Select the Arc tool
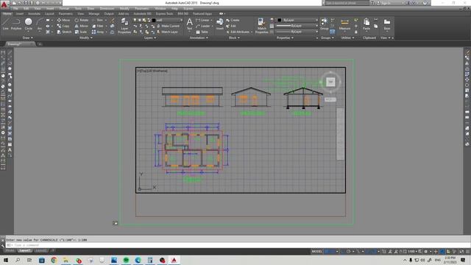Screen dimensions: 471x265 pyautogui.click(x=39, y=24)
